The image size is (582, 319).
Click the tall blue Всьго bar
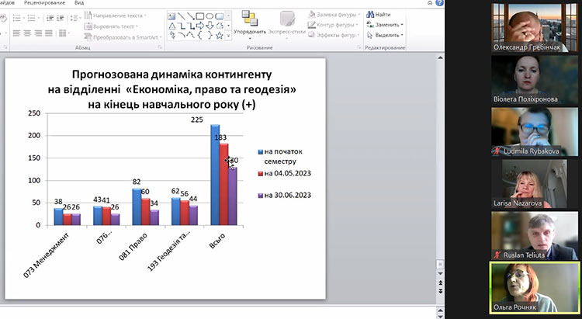coord(215,175)
